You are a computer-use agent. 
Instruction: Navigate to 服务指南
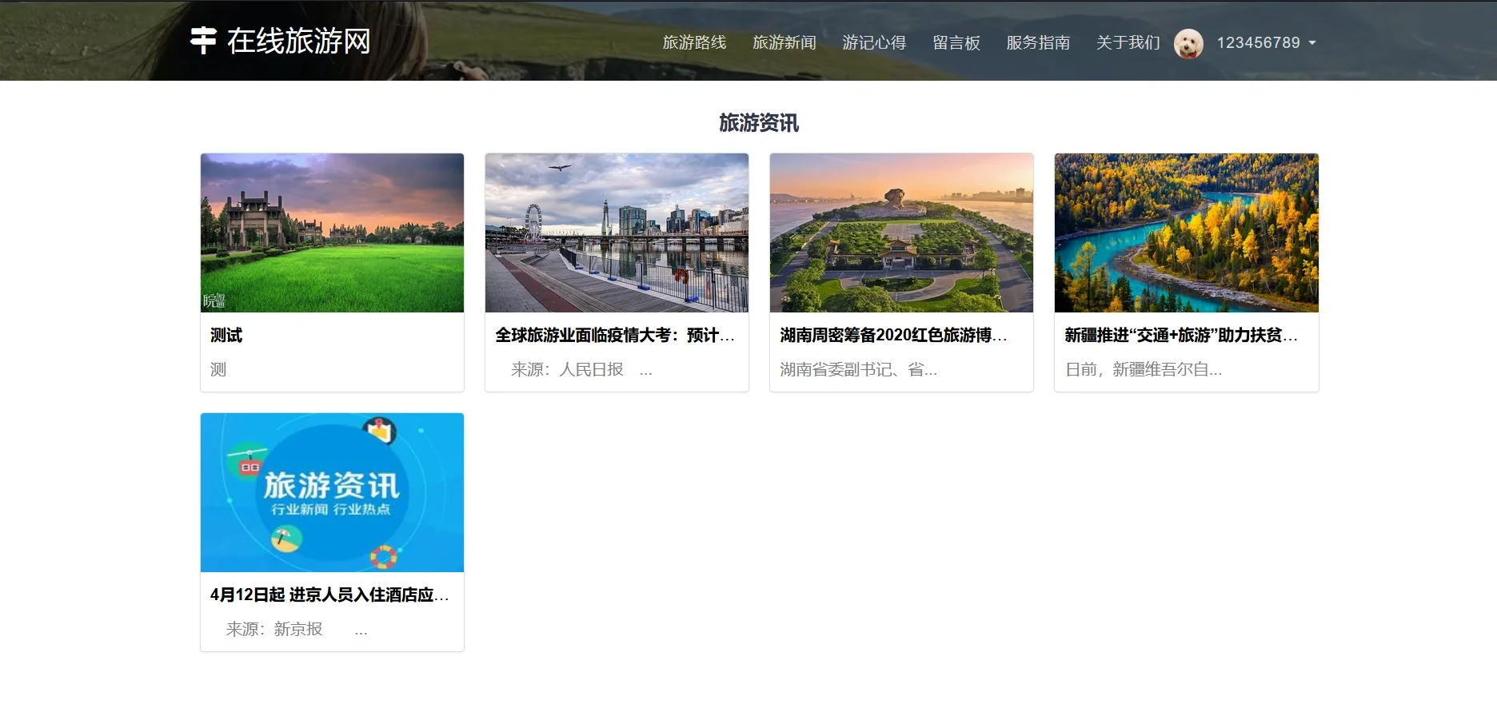point(1038,42)
